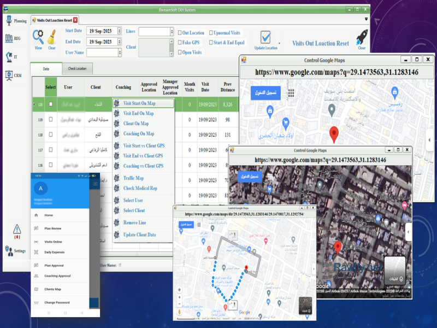Tap the Daily Expensis icon in mobile menu
437x328 pixels.
(x=36, y=252)
